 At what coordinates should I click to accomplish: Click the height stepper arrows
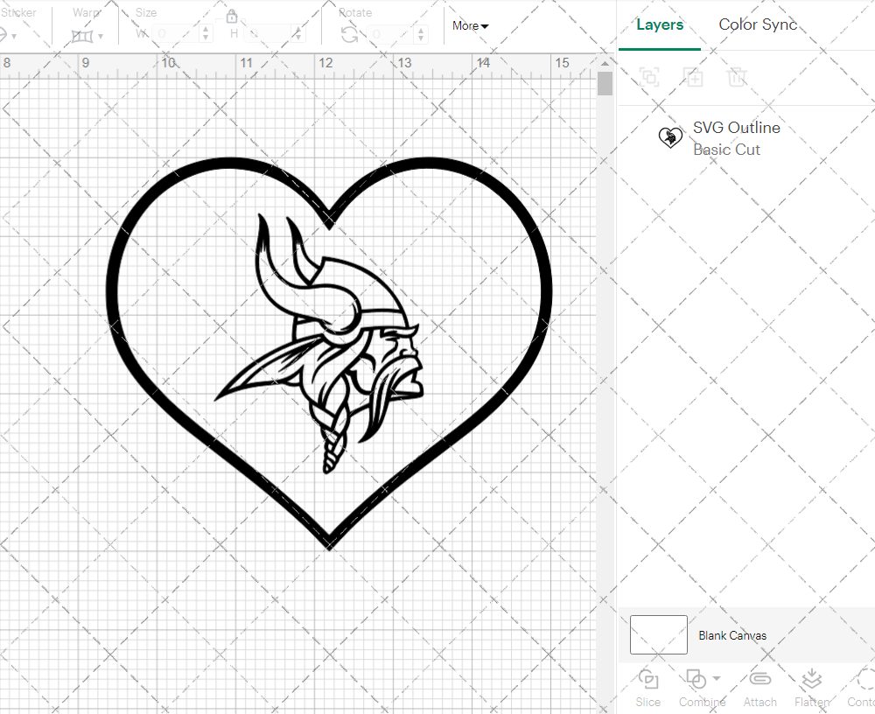pos(298,33)
